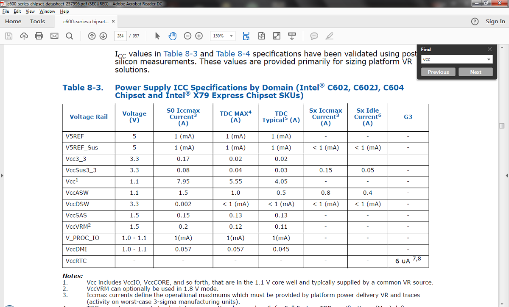
Task: Select the arrow selection tool
Action: (x=157, y=36)
